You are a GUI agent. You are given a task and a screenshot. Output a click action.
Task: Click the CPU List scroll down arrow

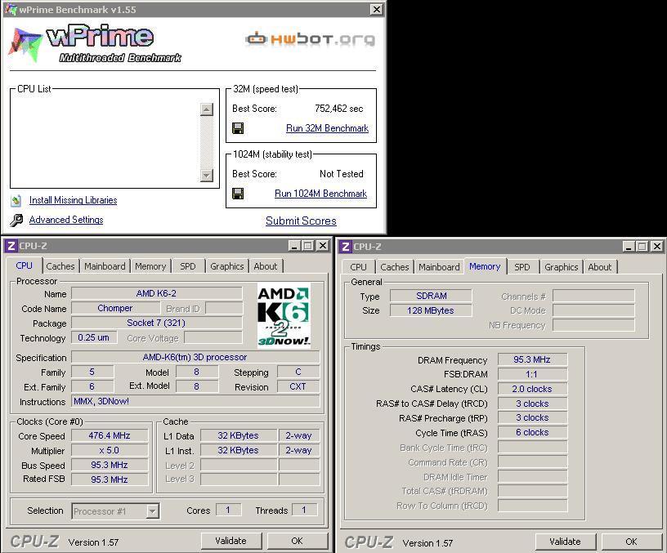click(x=207, y=175)
